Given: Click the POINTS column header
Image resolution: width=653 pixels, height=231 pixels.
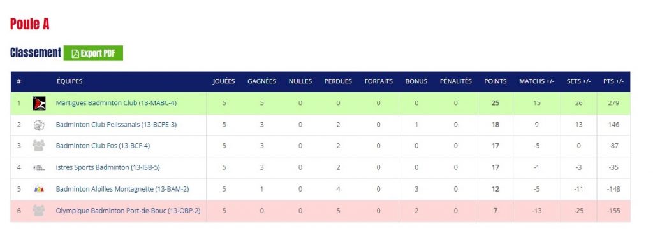Looking at the screenshot, I should [x=495, y=81].
